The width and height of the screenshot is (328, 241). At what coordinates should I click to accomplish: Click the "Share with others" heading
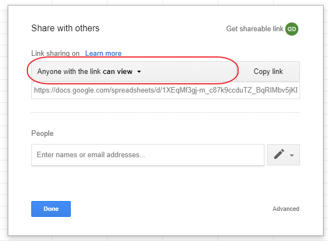65,28
